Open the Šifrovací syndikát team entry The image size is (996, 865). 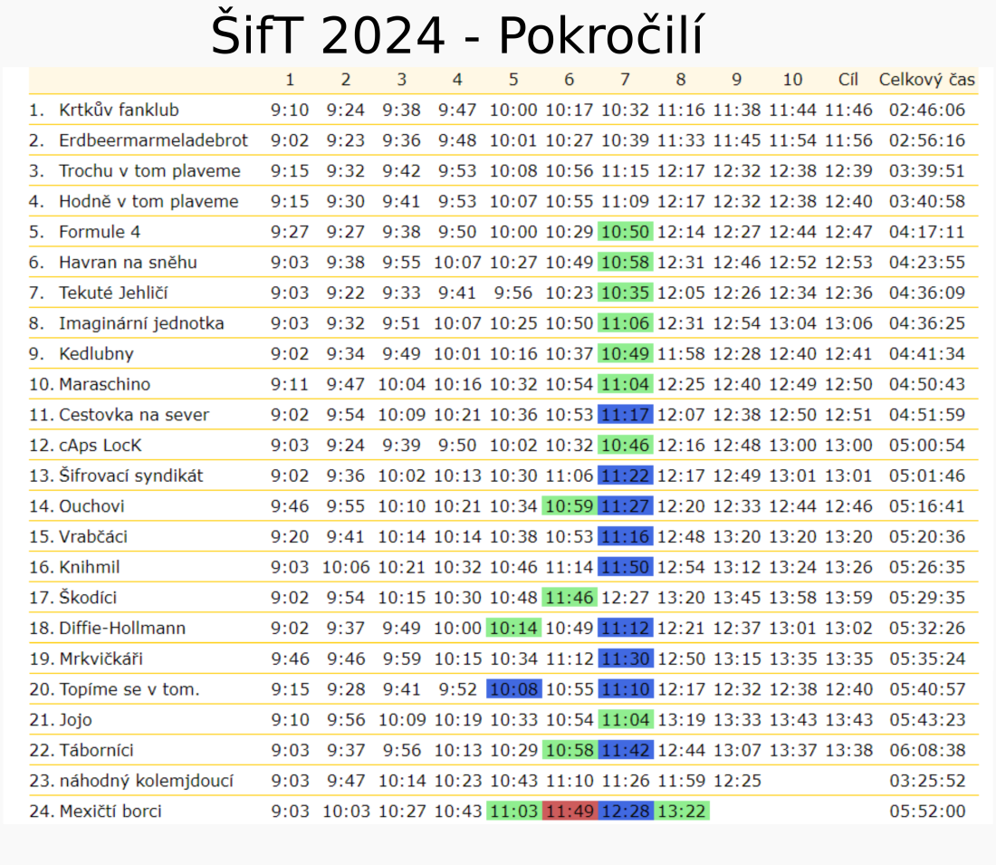click(x=130, y=476)
